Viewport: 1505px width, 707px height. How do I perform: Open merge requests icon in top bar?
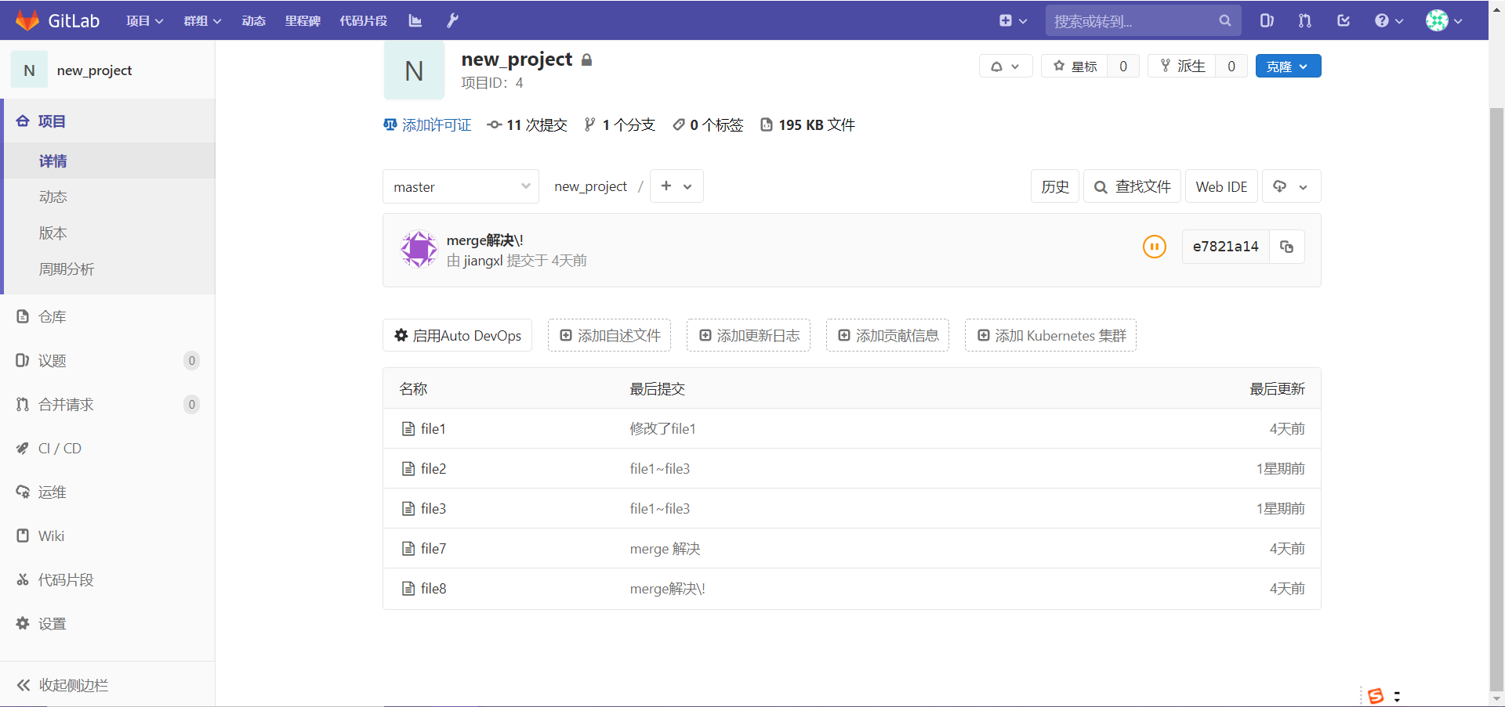pos(1305,21)
